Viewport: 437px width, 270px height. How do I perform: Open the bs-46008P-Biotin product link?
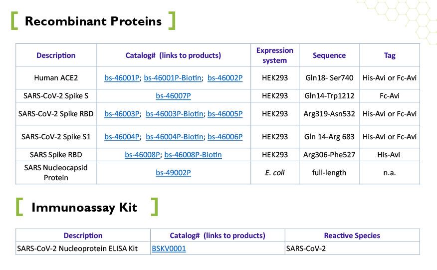click(193, 155)
